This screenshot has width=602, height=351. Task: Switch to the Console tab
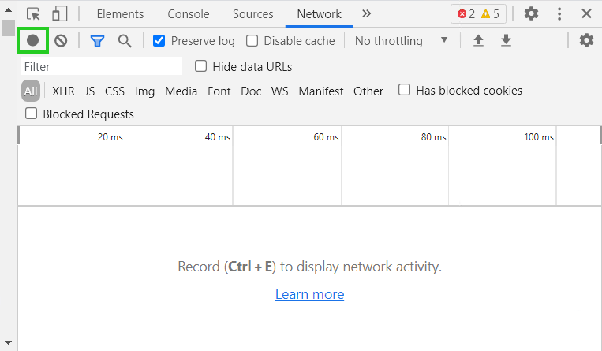click(189, 13)
